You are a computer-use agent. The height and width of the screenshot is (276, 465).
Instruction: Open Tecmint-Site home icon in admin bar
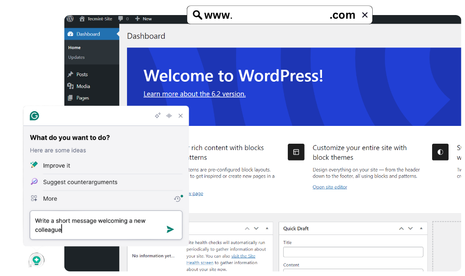pos(82,19)
